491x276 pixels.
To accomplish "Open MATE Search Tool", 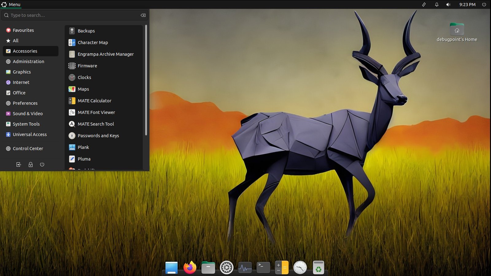I will click(x=104, y=124).
